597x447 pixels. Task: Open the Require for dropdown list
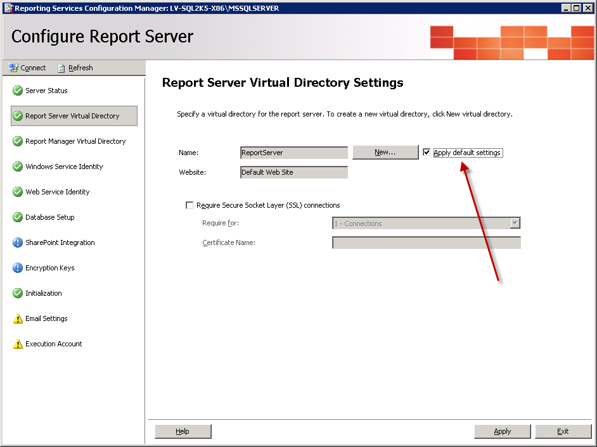pos(515,223)
